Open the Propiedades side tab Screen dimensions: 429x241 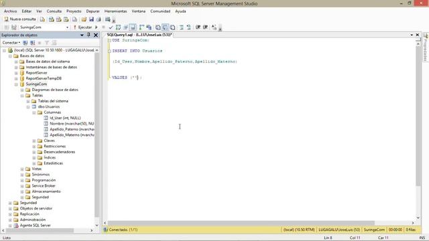[426, 47]
